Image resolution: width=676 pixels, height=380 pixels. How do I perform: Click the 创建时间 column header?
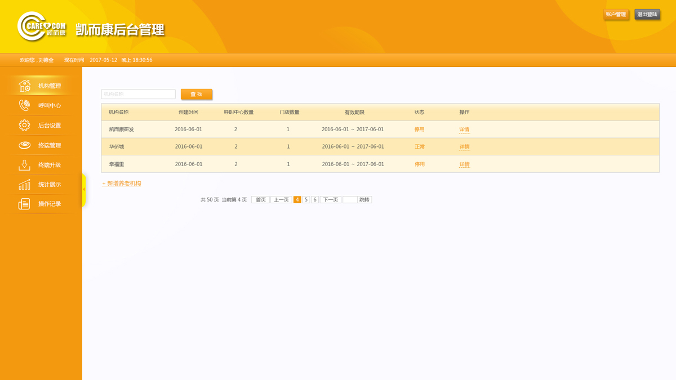[x=188, y=113]
